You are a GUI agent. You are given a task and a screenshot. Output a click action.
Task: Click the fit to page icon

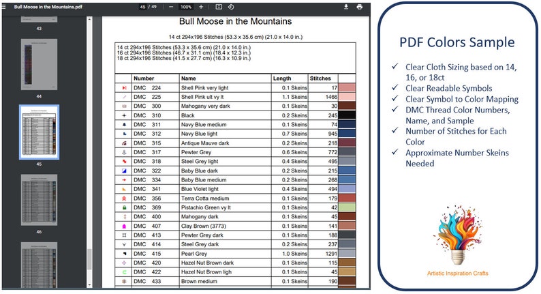point(219,7)
